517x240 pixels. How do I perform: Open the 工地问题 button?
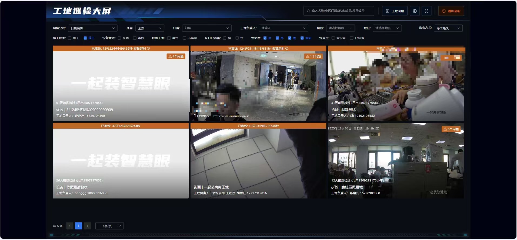[x=395, y=11]
